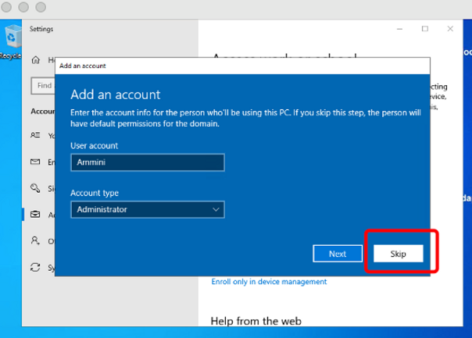Image resolution: width=472 pixels, height=338 pixels.
Task: Open the Other users person icon
Action: 35,241
